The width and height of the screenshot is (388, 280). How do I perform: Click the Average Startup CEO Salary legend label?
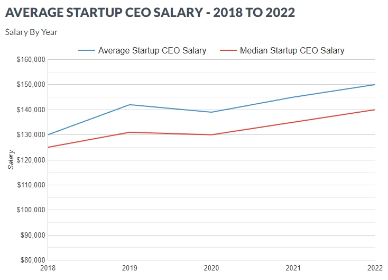(152, 51)
